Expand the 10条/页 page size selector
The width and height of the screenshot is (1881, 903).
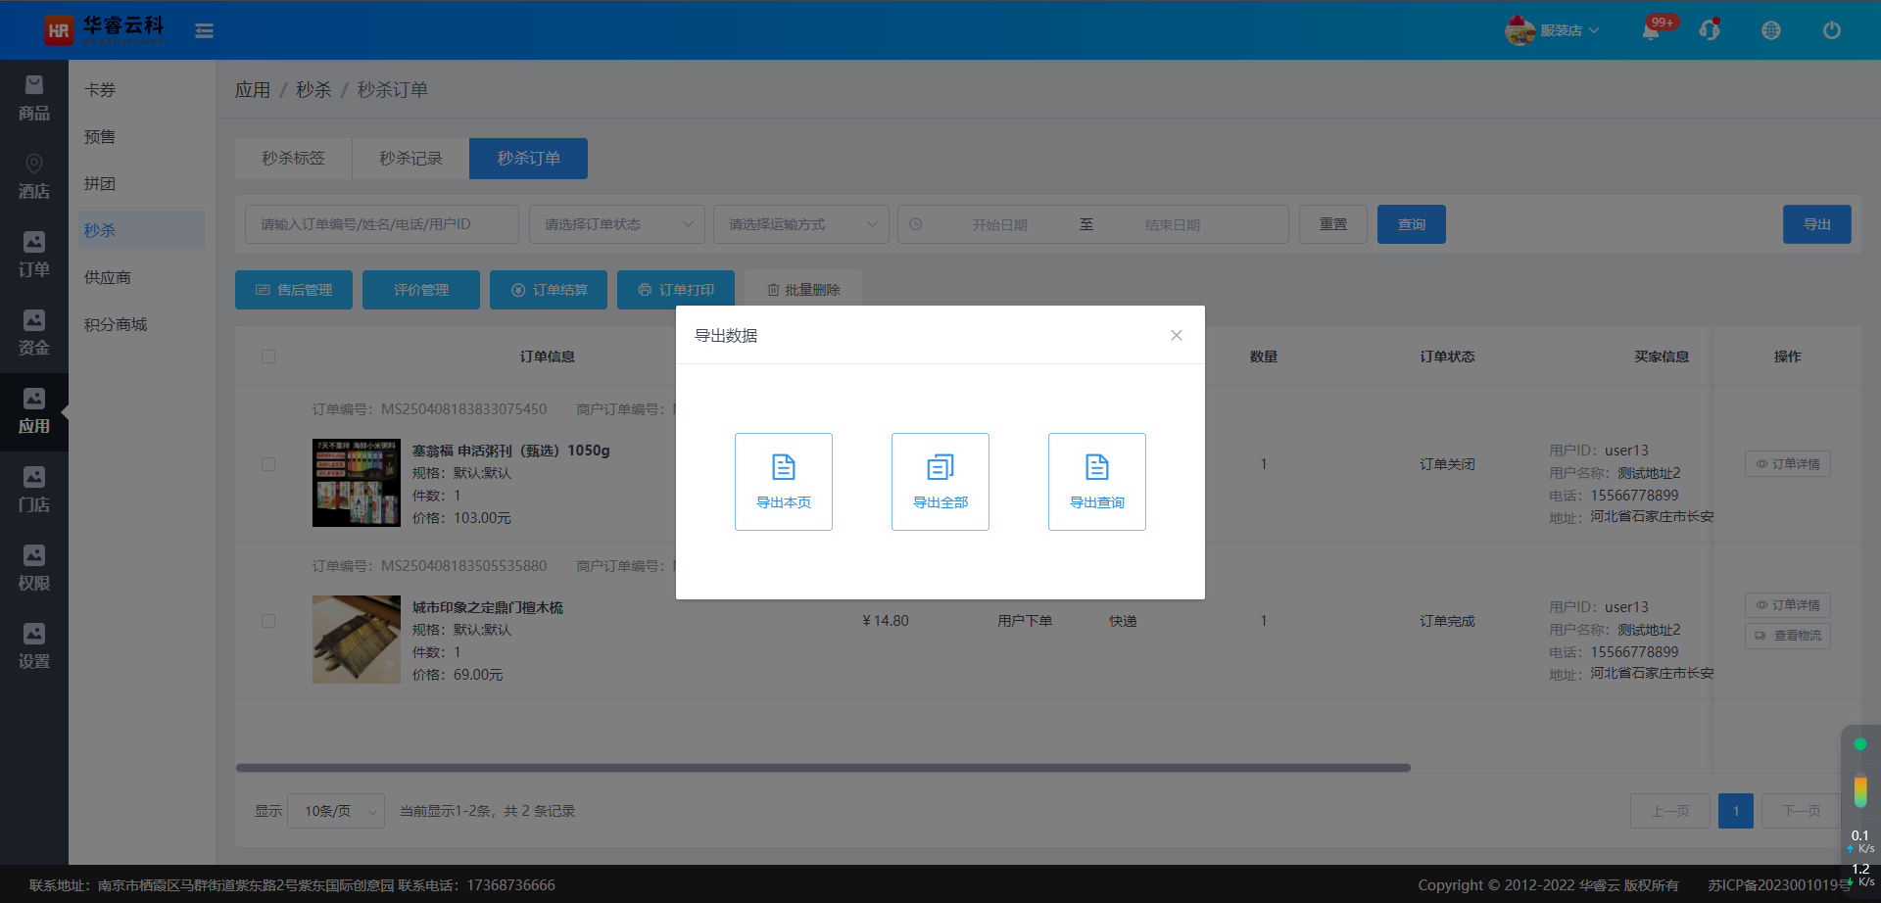coord(336,811)
